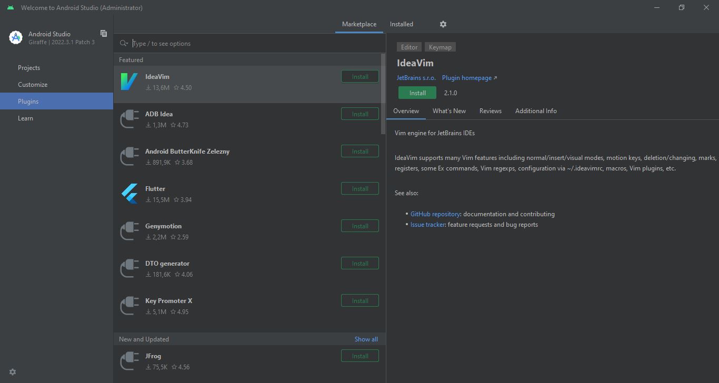Open the JetBrains s.r.o. vendor link
Screen dimensions: 719x383
click(416, 78)
